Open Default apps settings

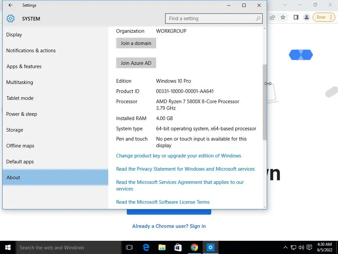[x=20, y=161]
